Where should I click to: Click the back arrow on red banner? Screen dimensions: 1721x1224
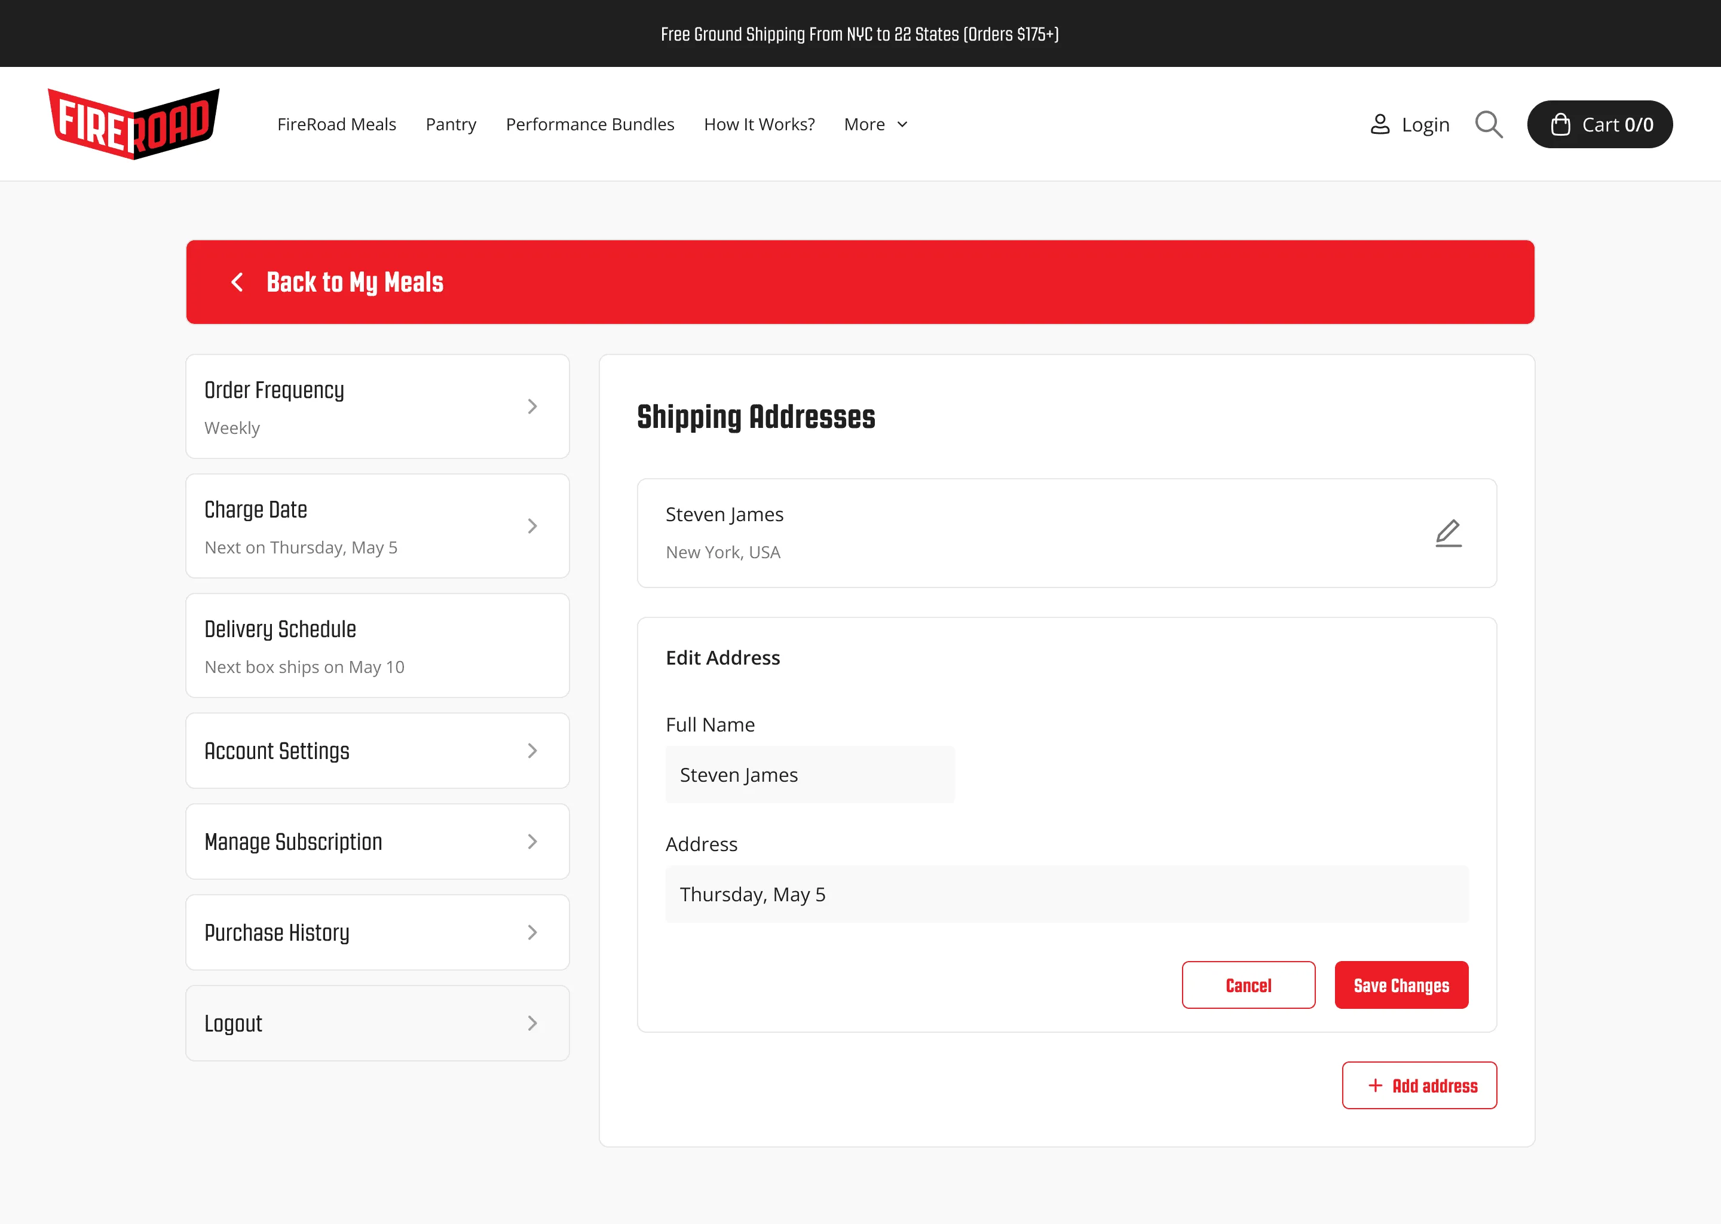coord(237,282)
